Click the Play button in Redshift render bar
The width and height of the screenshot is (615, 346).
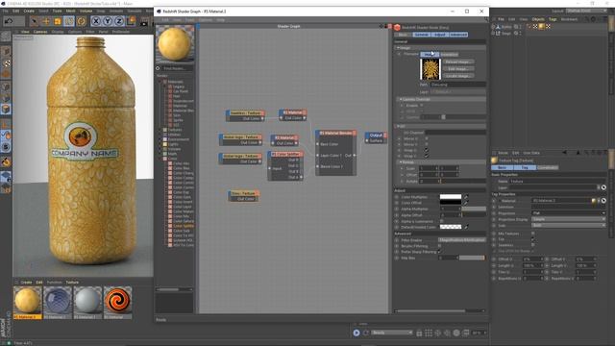point(357,333)
